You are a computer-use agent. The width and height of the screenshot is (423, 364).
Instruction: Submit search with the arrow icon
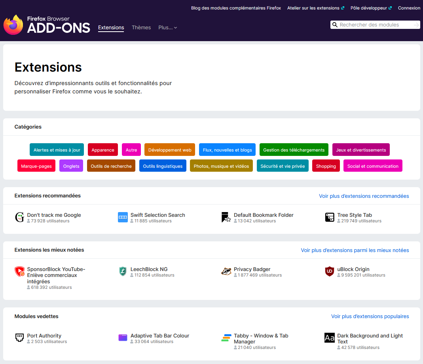point(416,25)
